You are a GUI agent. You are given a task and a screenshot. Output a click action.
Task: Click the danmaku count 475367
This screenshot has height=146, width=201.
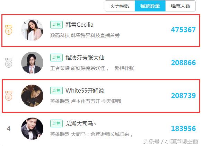pos(183,30)
